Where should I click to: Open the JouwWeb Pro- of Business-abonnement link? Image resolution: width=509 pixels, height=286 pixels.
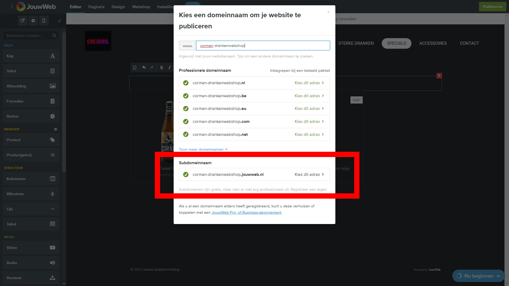tap(246, 212)
